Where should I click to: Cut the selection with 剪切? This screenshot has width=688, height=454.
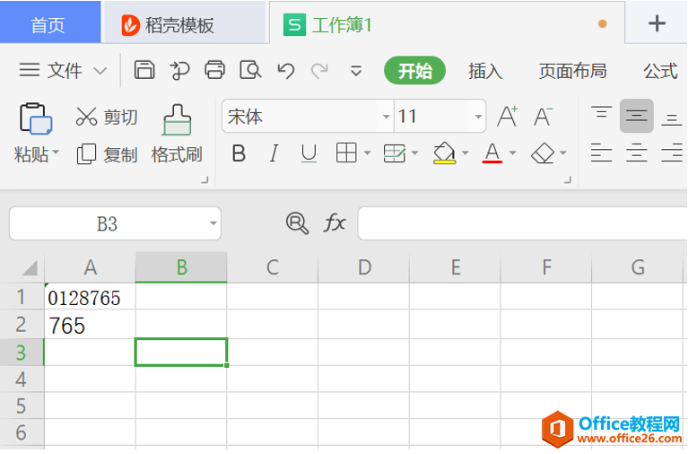(x=107, y=117)
